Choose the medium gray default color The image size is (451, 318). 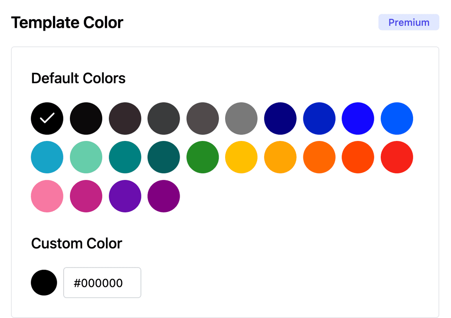tap(241, 118)
